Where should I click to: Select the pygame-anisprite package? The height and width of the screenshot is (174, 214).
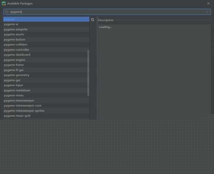click(x=46, y=29)
